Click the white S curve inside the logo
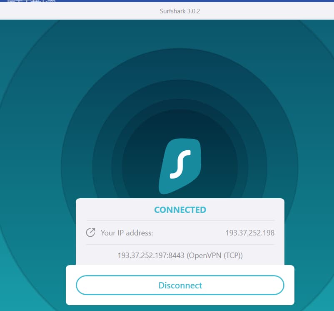Viewport: 334px width, 311px height. point(180,165)
